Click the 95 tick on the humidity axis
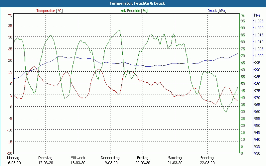This screenshot has width=266, height=166. [243, 21]
